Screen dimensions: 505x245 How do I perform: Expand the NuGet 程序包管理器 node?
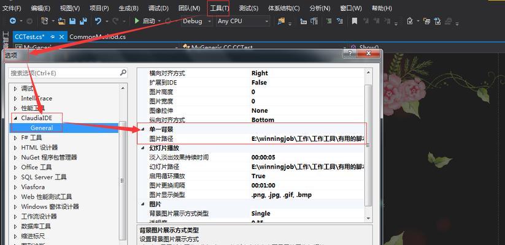click(15, 157)
